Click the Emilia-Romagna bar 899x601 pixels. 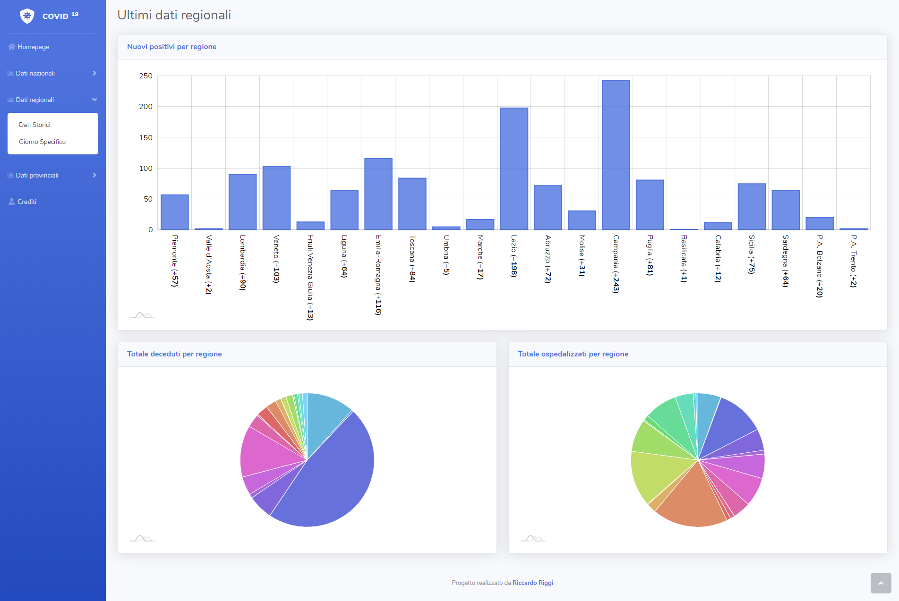[378, 194]
